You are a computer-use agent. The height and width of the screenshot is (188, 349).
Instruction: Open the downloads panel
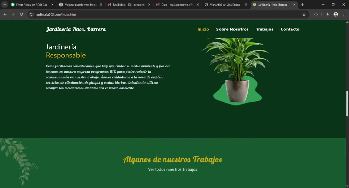coord(327,14)
